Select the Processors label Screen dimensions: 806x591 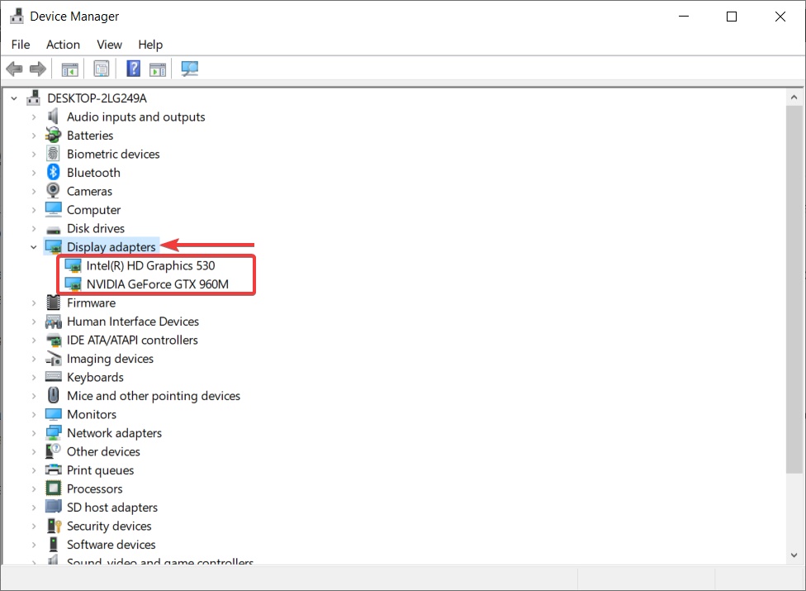(x=95, y=489)
